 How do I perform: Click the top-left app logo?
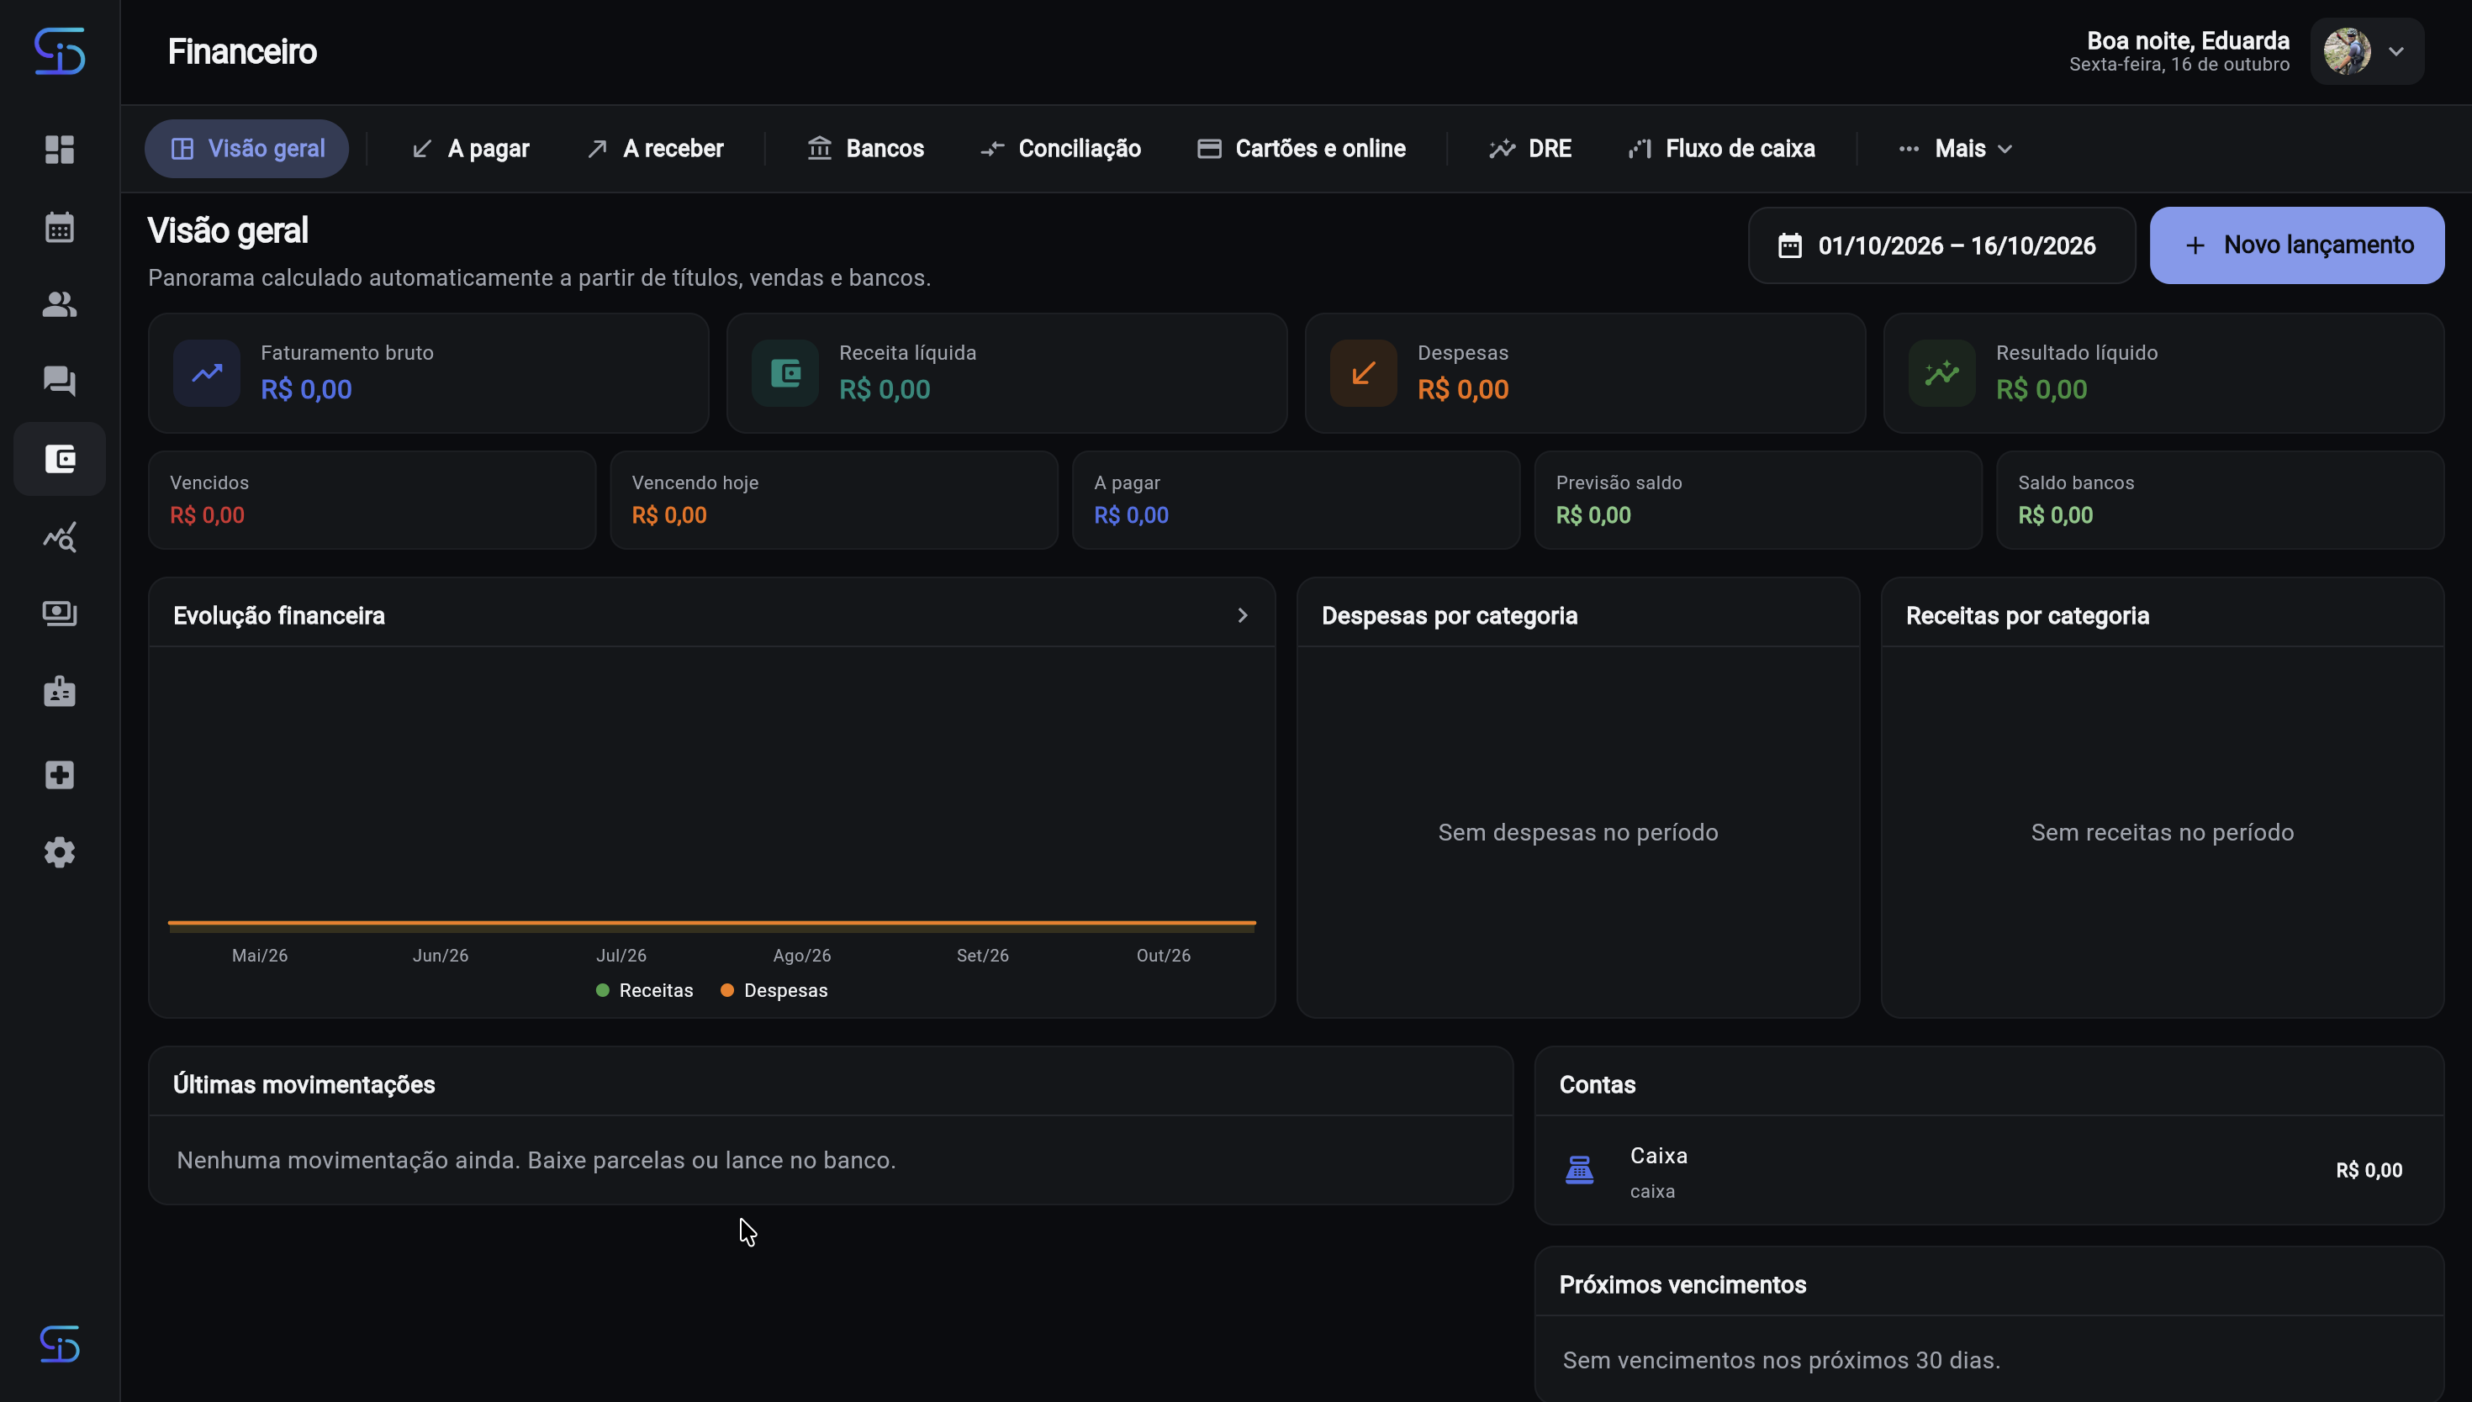point(60,51)
